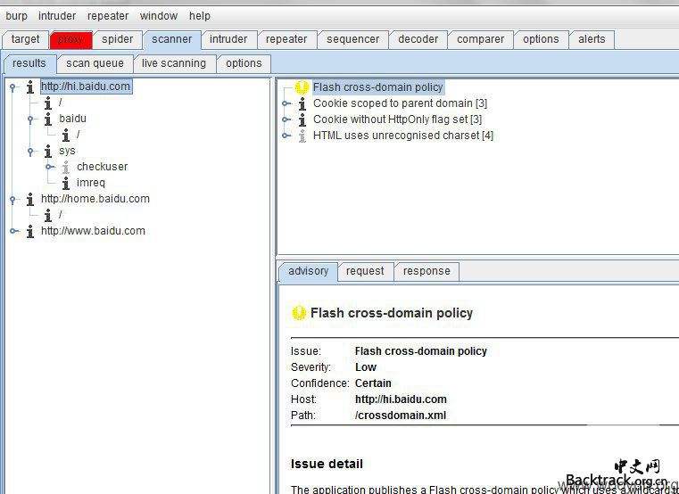Click the info icon beside http://home.baidu.com
Viewport: 679px width, 494px height.
coord(29,199)
